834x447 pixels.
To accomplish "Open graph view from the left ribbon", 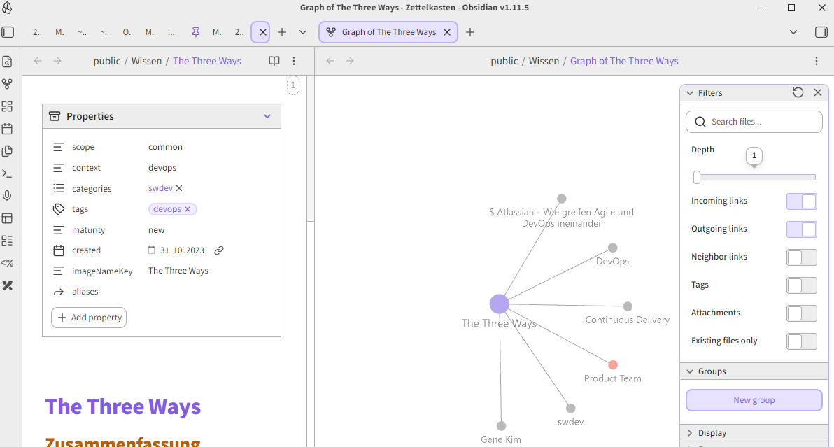I will [x=8, y=84].
